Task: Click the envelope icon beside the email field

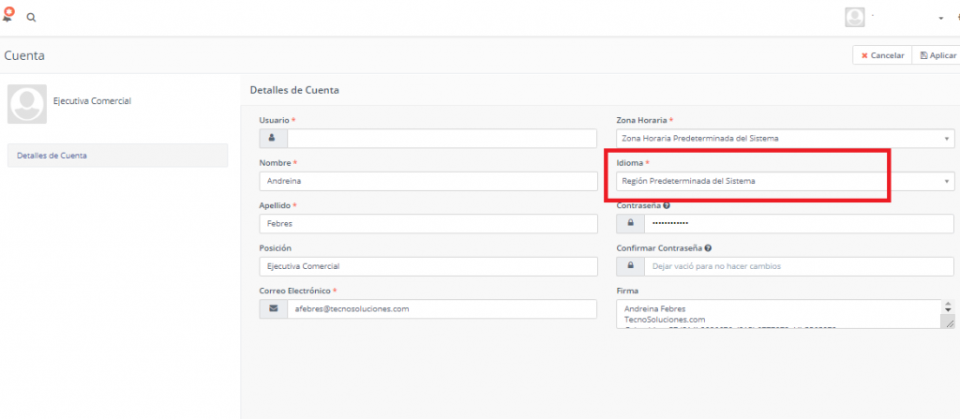Action: [273, 308]
